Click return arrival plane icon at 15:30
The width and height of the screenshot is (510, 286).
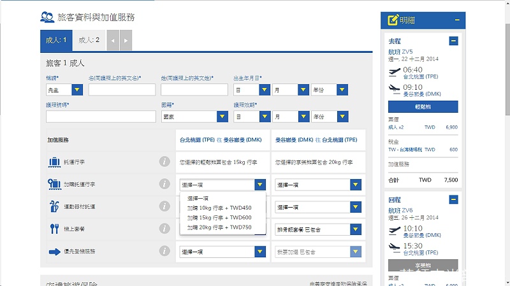[x=395, y=248]
